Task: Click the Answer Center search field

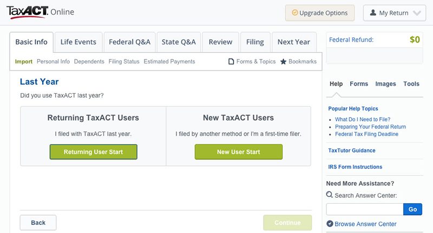Action: 365,209
